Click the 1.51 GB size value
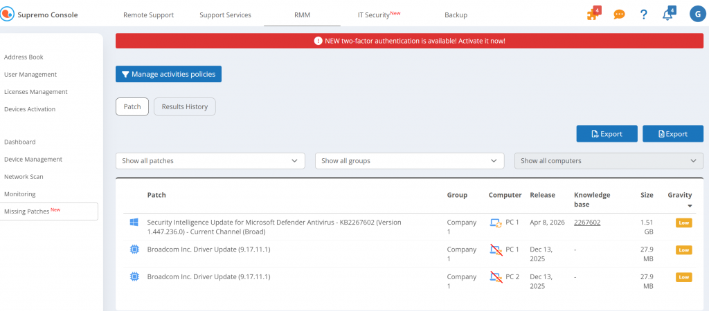The width and height of the screenshot is (709, 311). [647, 227]
